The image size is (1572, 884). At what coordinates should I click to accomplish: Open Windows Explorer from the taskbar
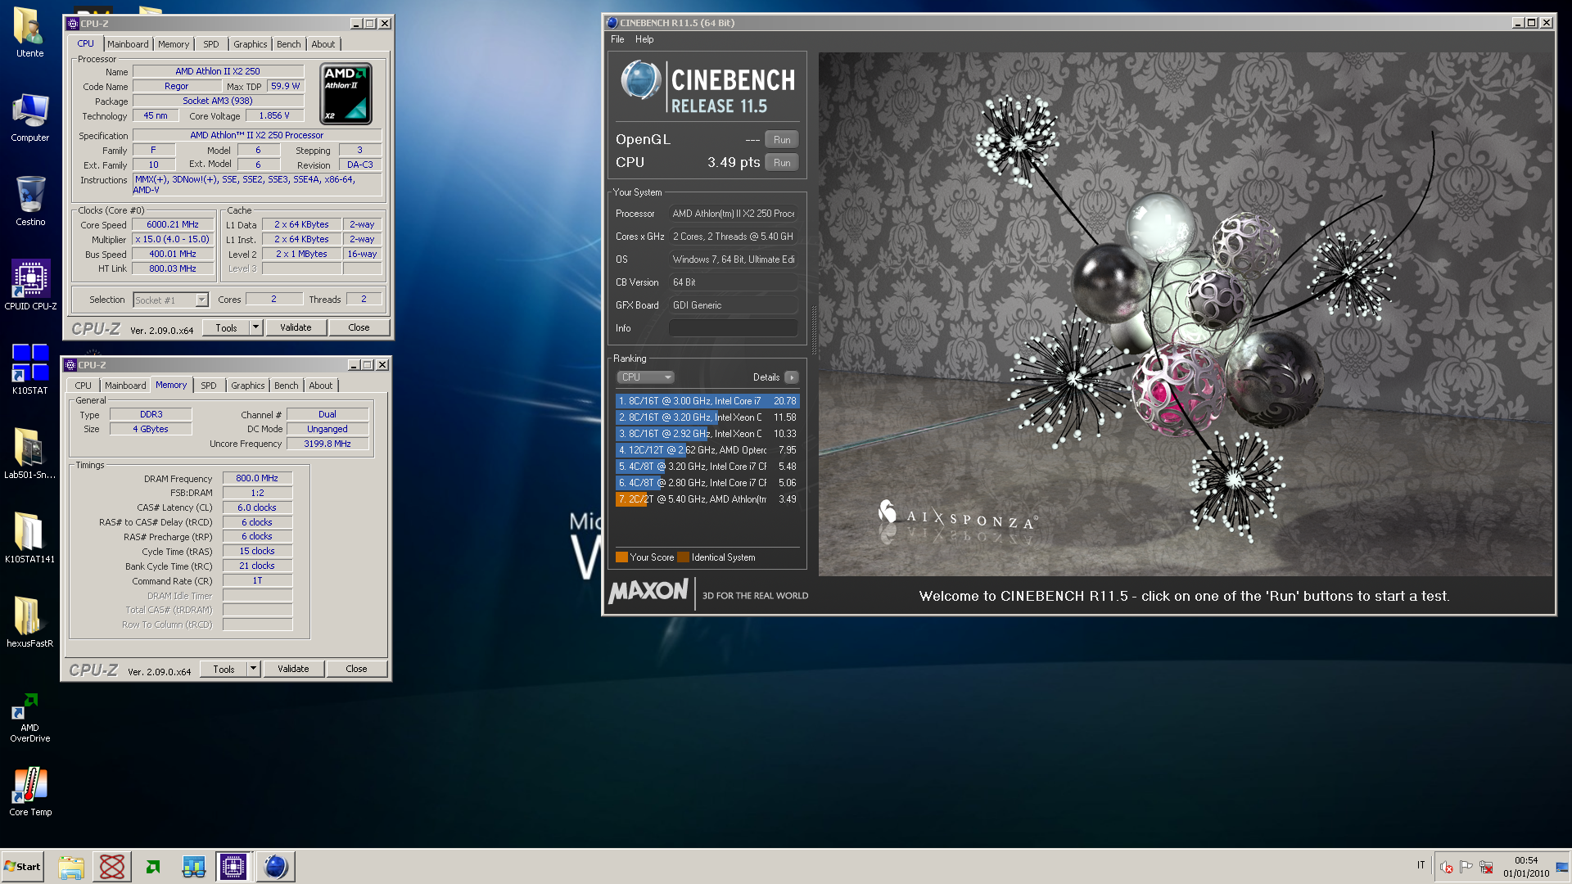[71, 867]
